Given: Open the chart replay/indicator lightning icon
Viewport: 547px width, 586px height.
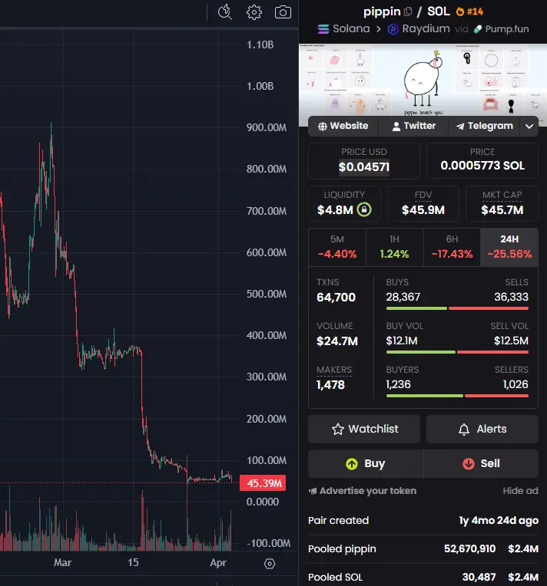Looking at the screenshot, I should click(x=224, y=12).
